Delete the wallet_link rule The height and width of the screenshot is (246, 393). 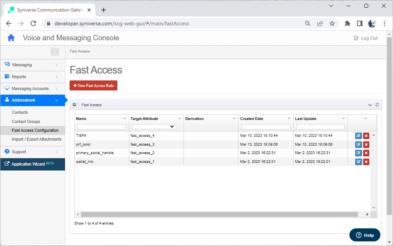[x=366, y=162]
